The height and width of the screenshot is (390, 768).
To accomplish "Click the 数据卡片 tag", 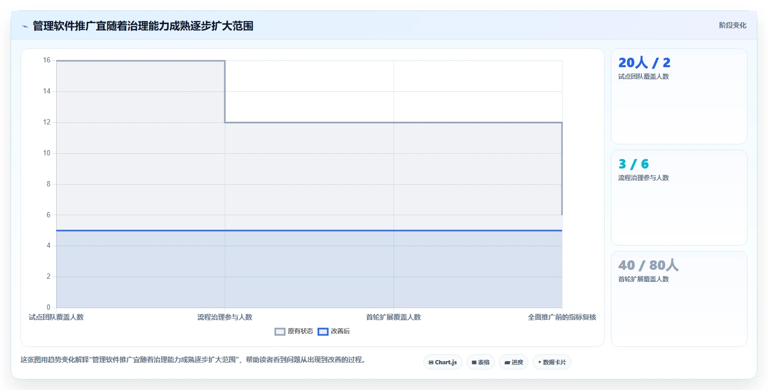I will 552,362.
